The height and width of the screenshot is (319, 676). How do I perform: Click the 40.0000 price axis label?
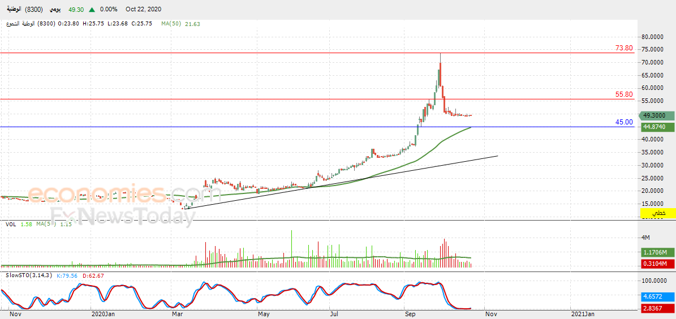pyautogui.click(x=653, y=139)
